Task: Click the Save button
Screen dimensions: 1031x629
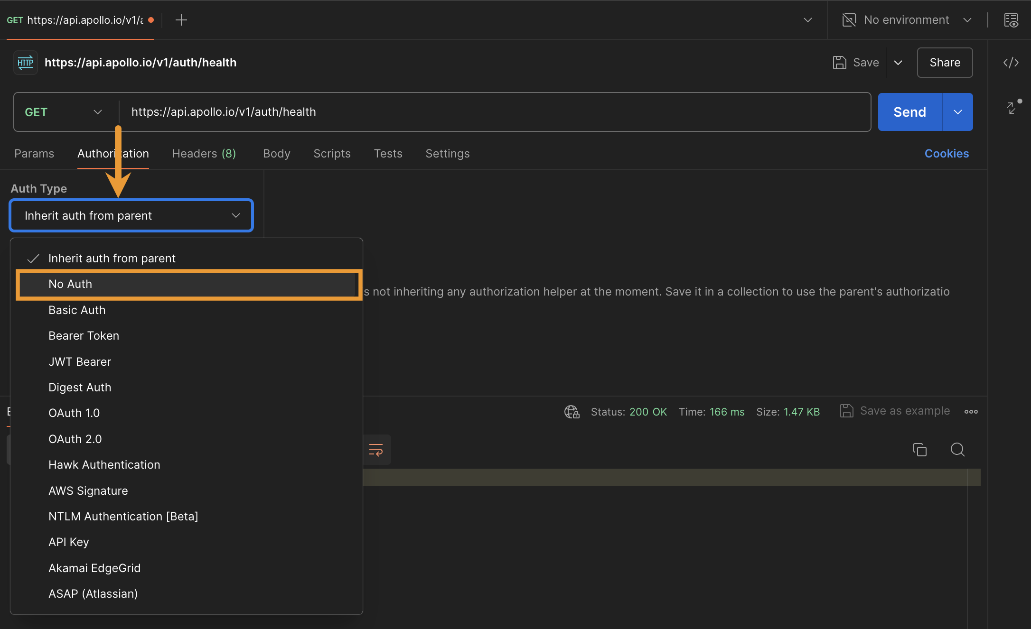Action: click(x=856, y=62)
